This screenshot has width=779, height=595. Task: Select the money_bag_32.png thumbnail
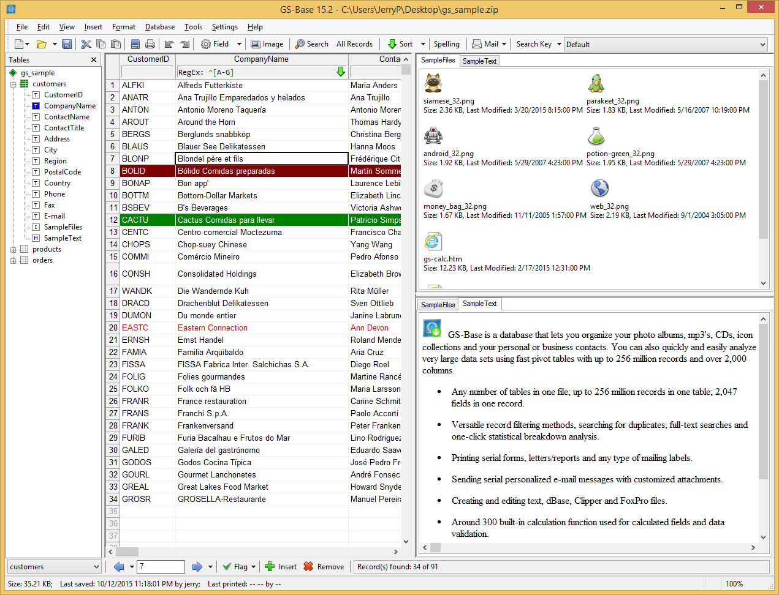tap(433, 189)
